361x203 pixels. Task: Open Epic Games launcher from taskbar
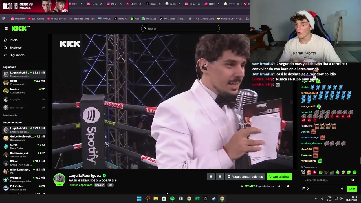[x=206, y=198]
